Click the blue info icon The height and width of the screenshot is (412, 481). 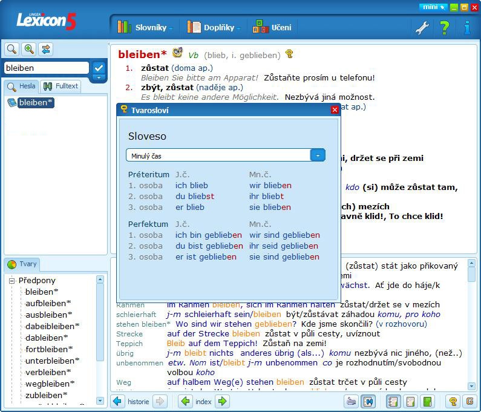pyautogui.click(x=467, y=27)
